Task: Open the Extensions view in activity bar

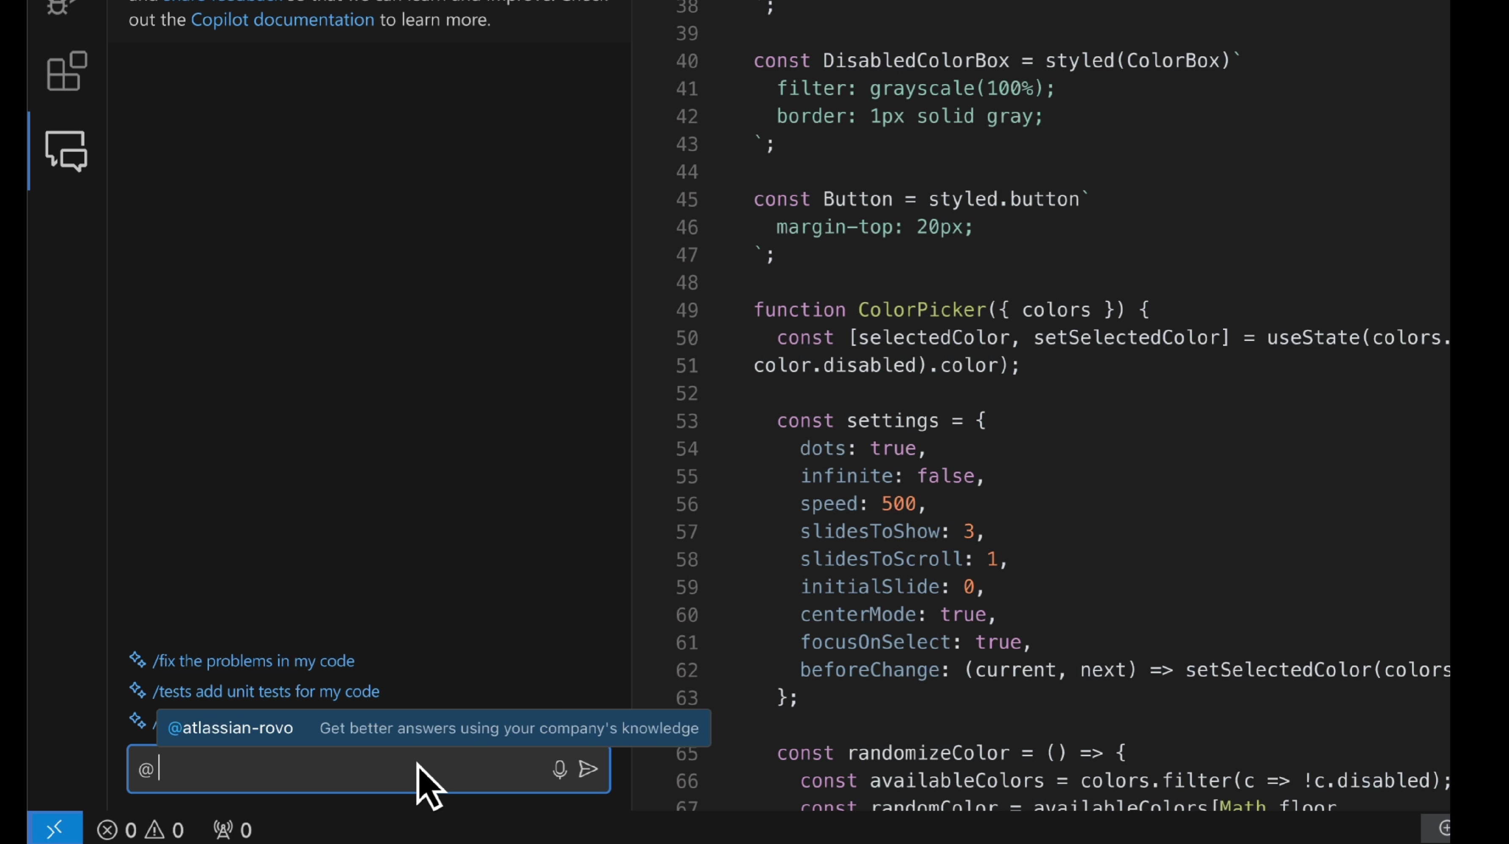Action: coord(67,71)
